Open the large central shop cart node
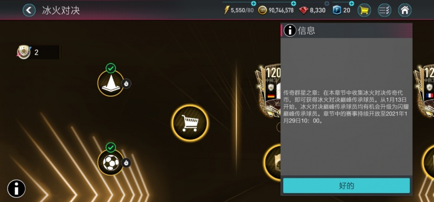 [190, 123]
